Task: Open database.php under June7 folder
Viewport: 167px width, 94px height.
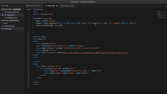Action: 9,26
